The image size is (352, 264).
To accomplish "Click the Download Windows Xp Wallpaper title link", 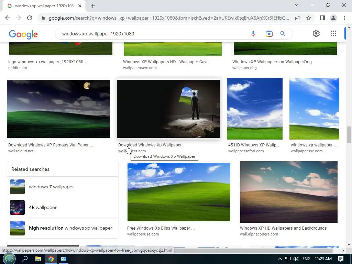I will click(150, 145).
